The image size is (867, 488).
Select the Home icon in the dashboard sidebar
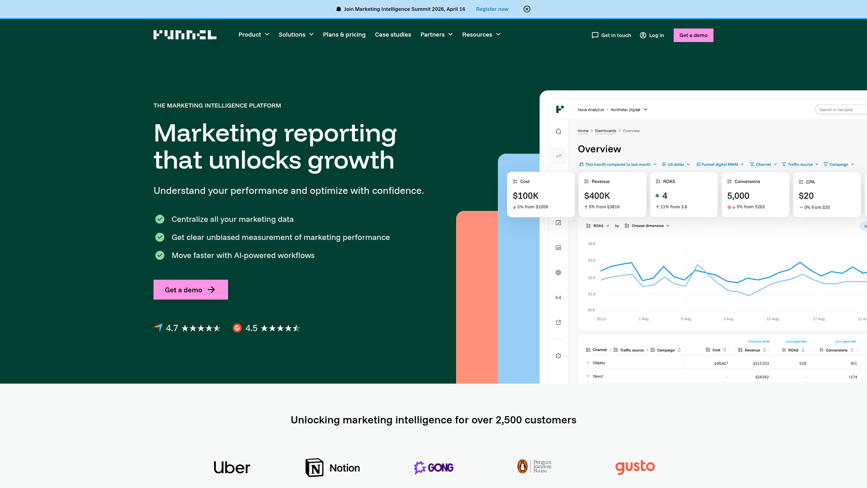pyautogui.click(x=558, y=131)
